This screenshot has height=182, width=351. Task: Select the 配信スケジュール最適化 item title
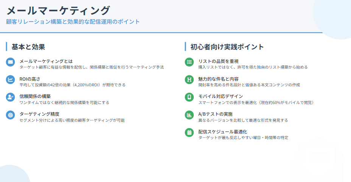(223, 132)
